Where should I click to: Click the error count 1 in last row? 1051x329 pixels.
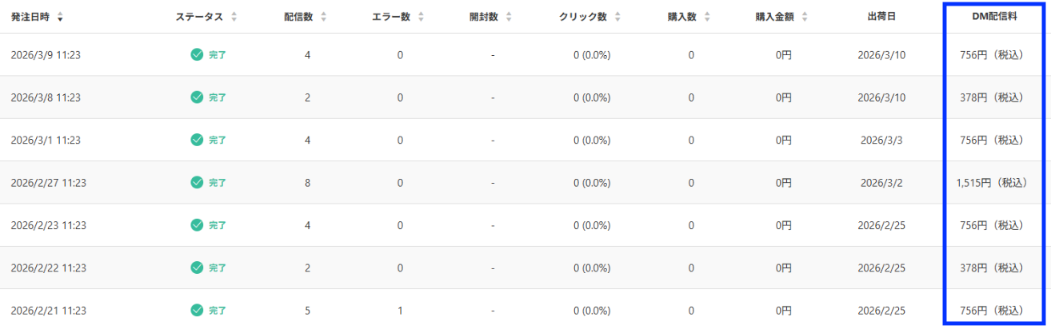400,310
